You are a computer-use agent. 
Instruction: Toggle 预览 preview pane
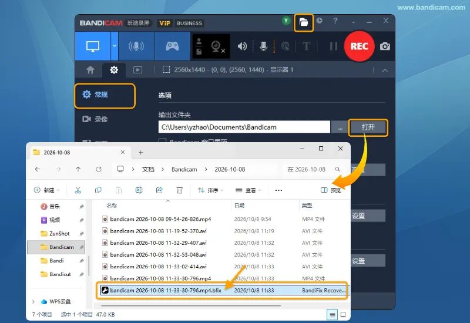(331, 190)
